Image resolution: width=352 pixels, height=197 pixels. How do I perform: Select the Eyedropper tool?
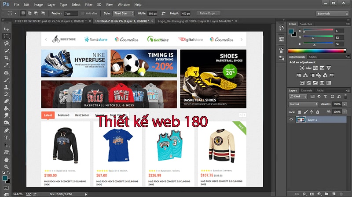[6, 65]
